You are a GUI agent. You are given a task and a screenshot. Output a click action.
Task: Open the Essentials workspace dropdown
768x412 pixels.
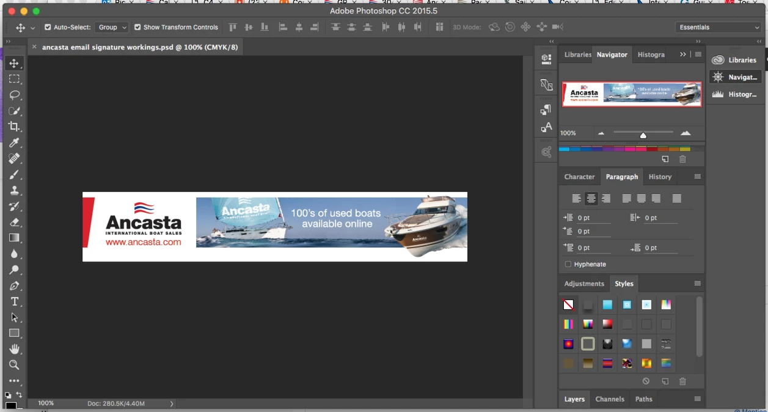(719, 28)
